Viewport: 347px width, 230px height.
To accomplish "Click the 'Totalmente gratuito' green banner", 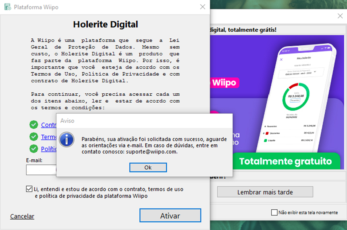I will coord(286,161).
